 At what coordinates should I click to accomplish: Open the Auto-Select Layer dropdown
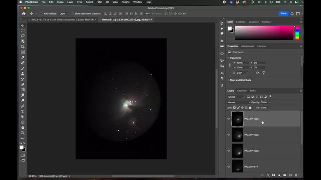(64, 14)
